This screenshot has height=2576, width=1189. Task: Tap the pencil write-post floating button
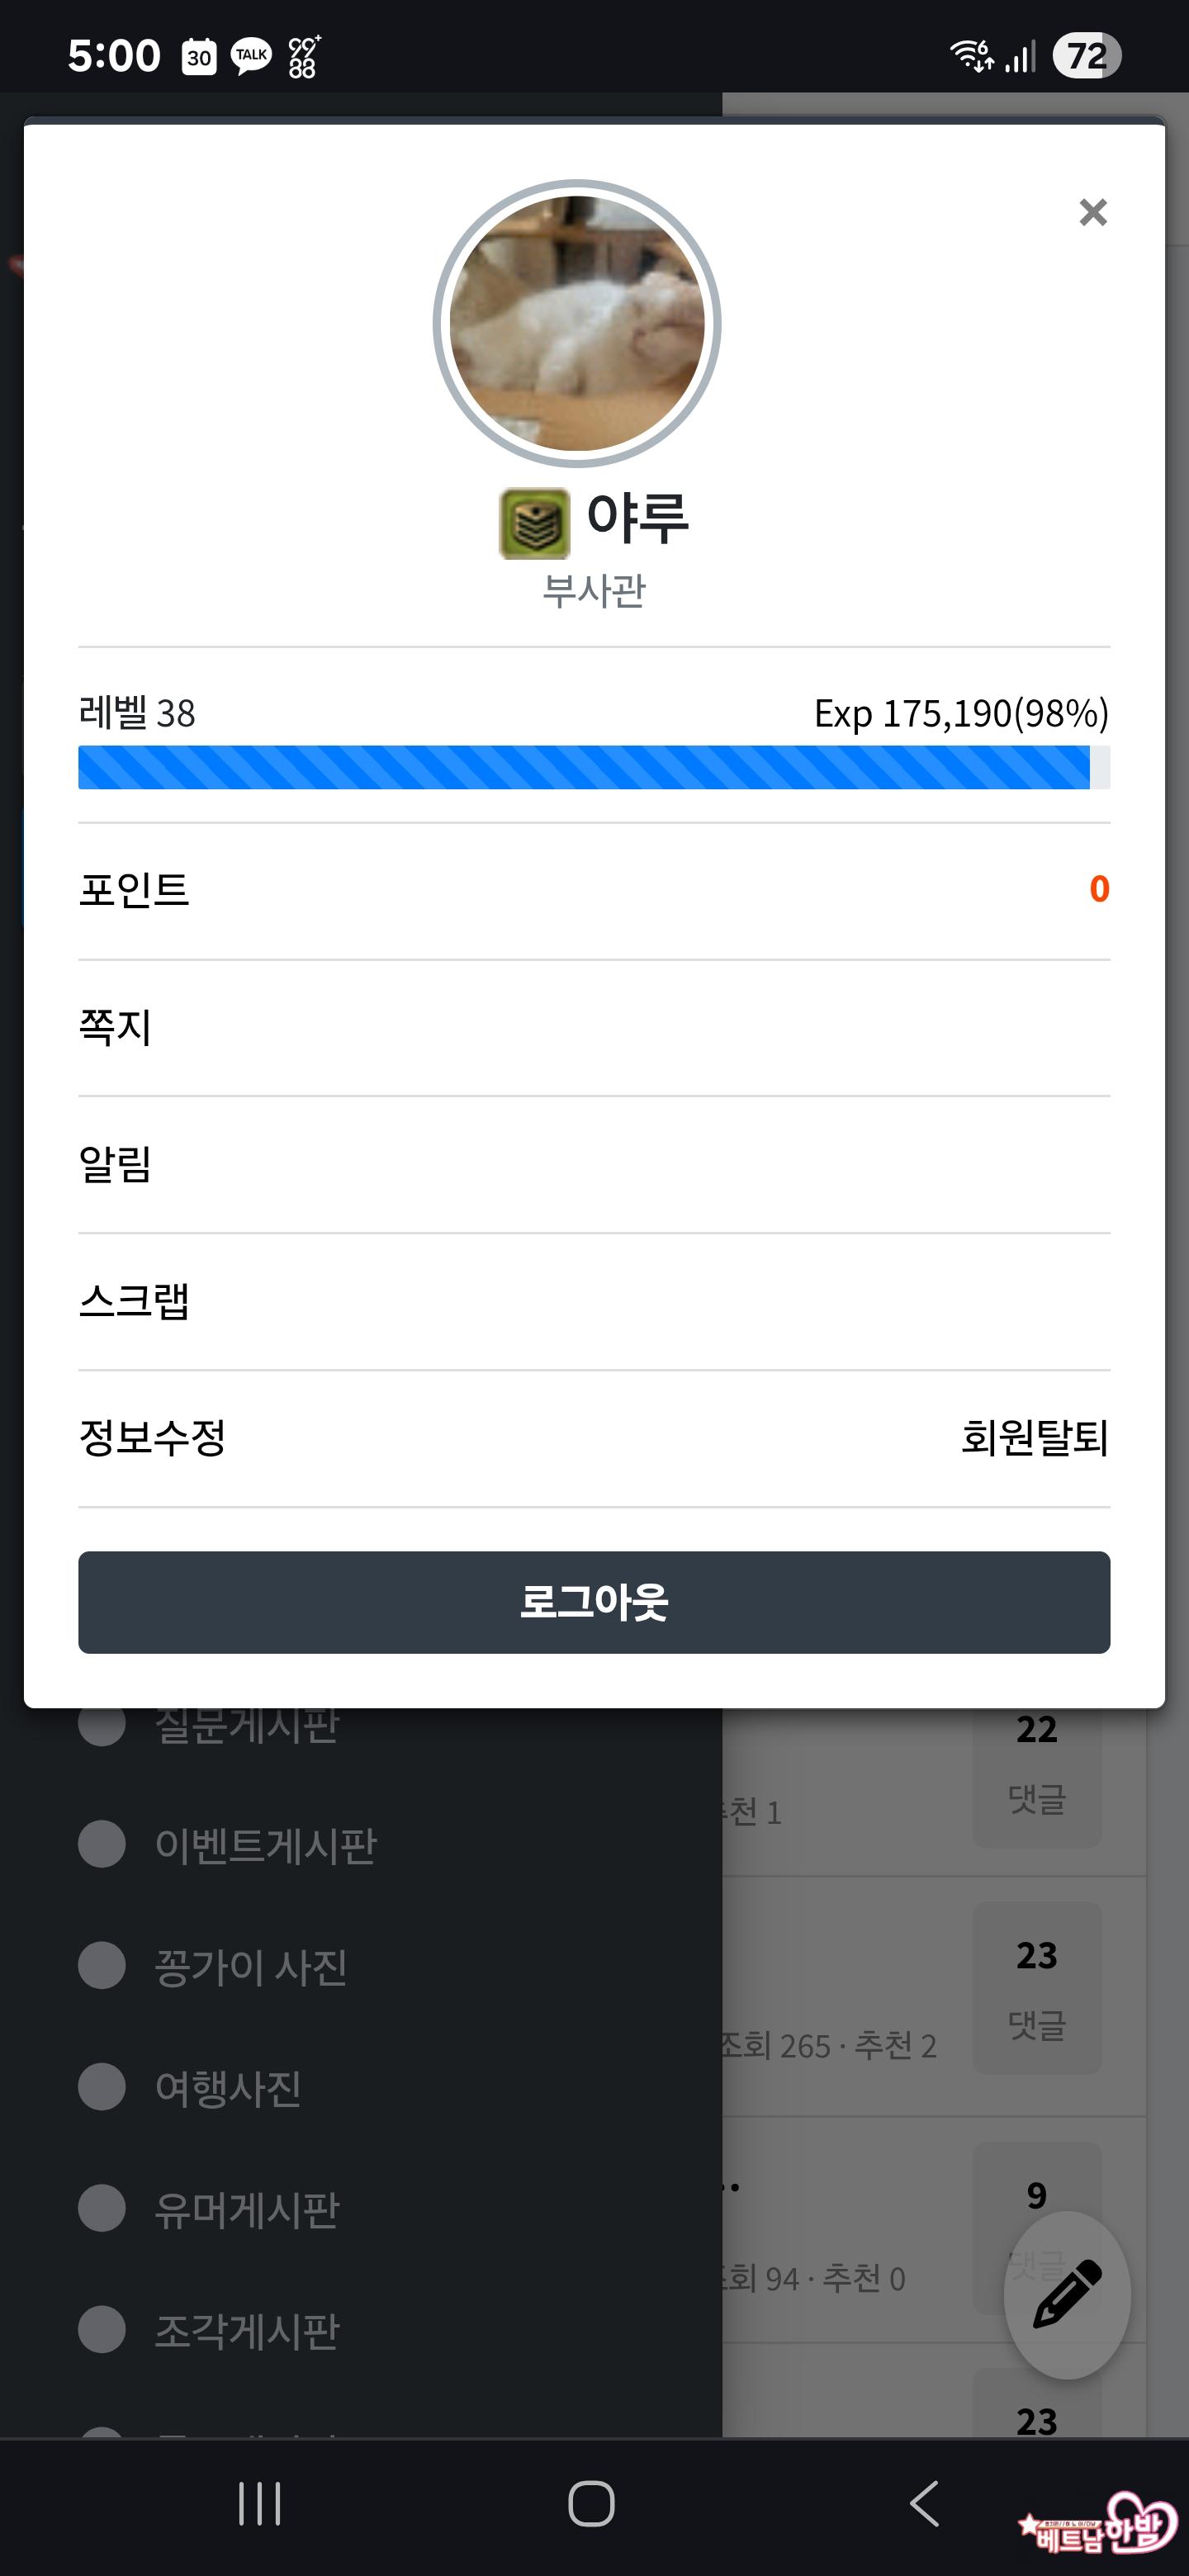click(1067, 2294)
